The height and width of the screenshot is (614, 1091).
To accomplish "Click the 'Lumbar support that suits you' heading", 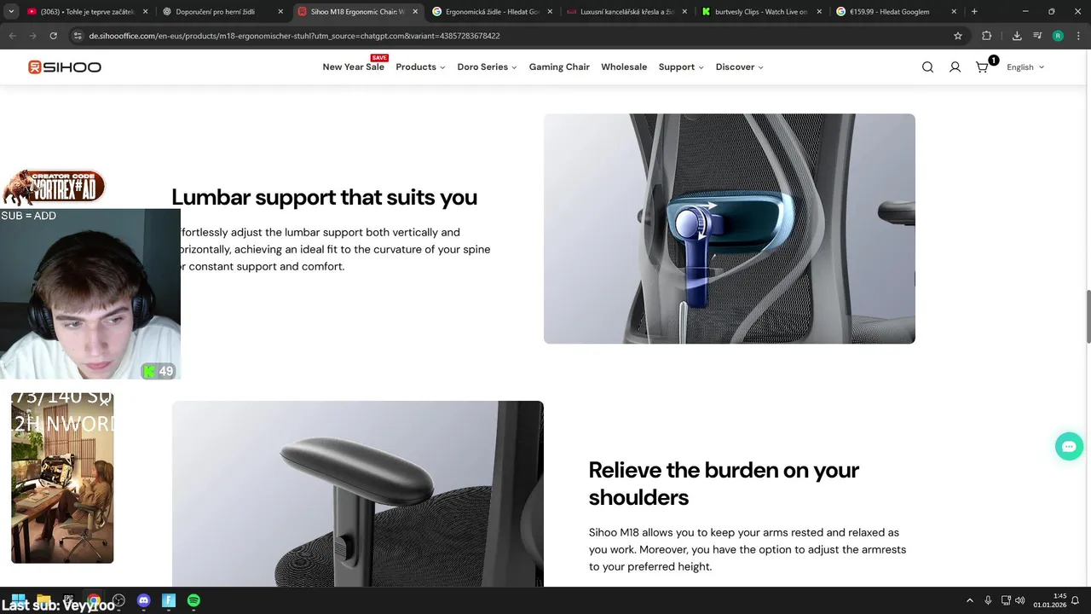I will pos(325,197).
